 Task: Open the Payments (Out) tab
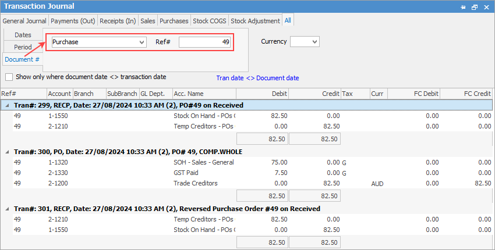(73, 21)
